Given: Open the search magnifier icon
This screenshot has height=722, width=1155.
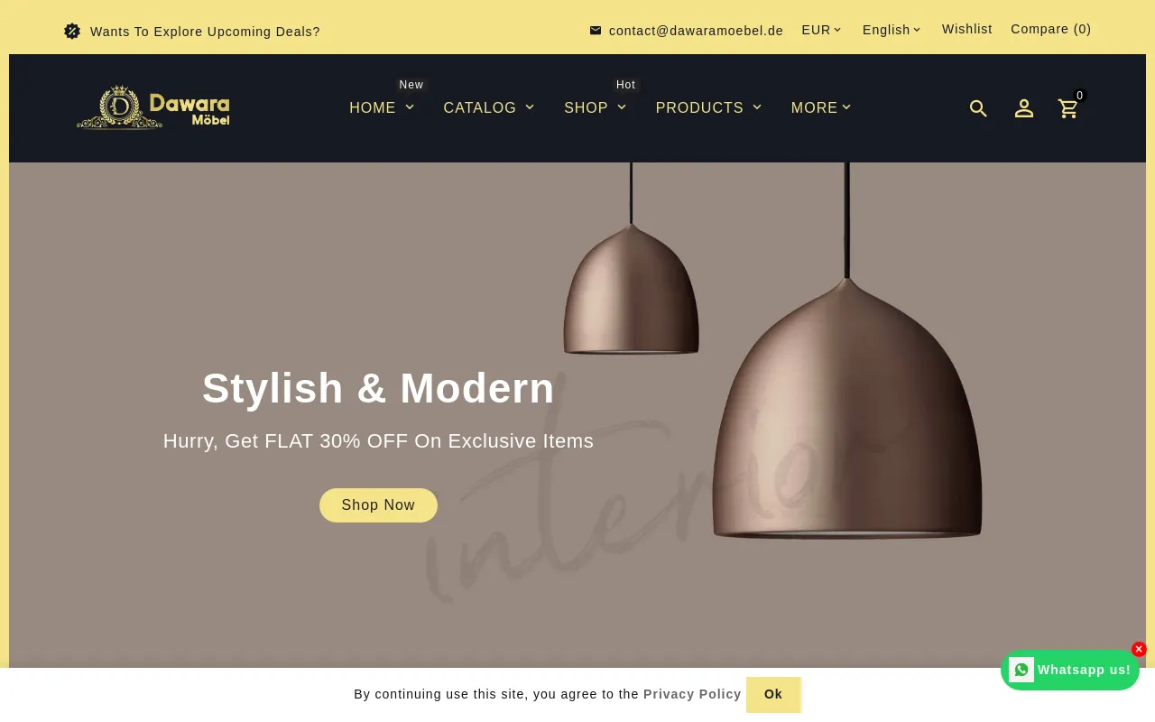Looking at the screenshot, I should pos(978,108).
